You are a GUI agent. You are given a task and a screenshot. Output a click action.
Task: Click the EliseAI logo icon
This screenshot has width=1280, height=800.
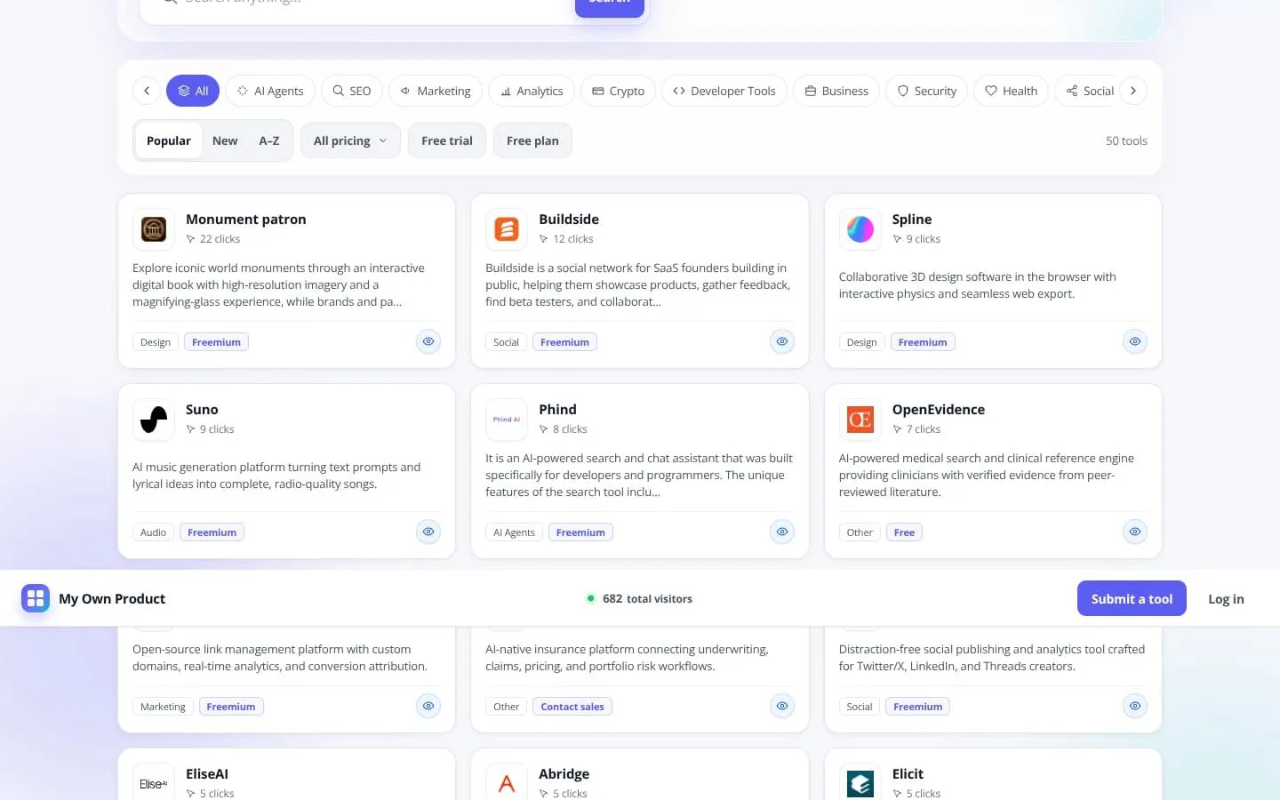click(154, 783)
